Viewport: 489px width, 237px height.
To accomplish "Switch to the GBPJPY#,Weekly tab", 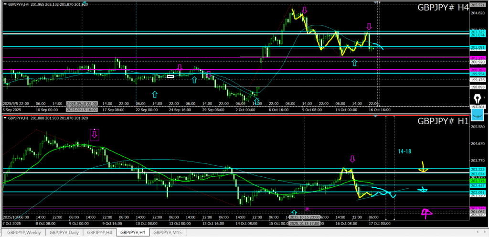I will [x=24, y=233].
